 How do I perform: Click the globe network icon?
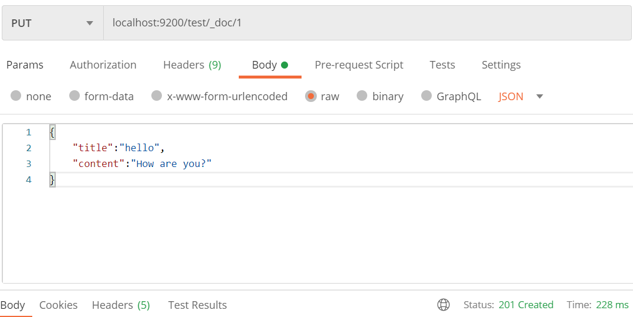pyautogui.click(x=444, y=305)
